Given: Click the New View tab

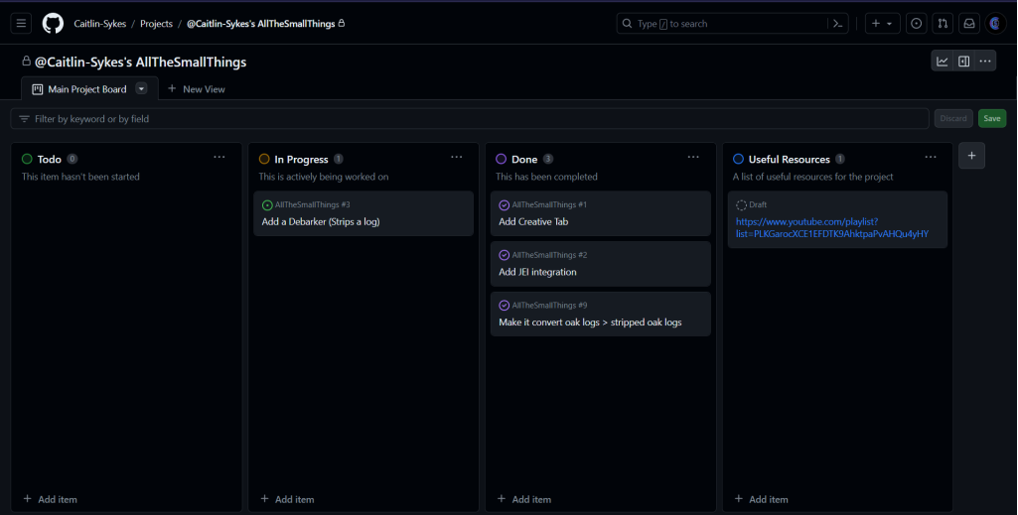Looking at the screenshot, I should (x=197, y=89).
